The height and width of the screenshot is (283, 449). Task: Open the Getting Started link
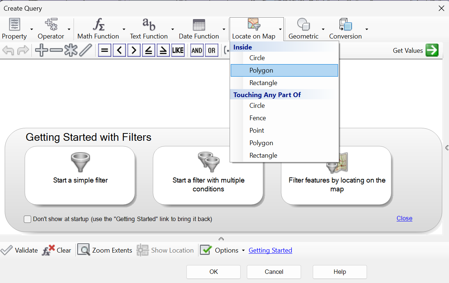pos(270,250)
